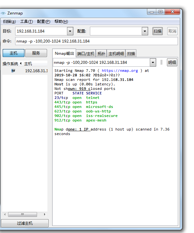This screenshot has width=194, height=233.
Task: Click the SERVICE column heading text
Action: [x=94, y=93]
